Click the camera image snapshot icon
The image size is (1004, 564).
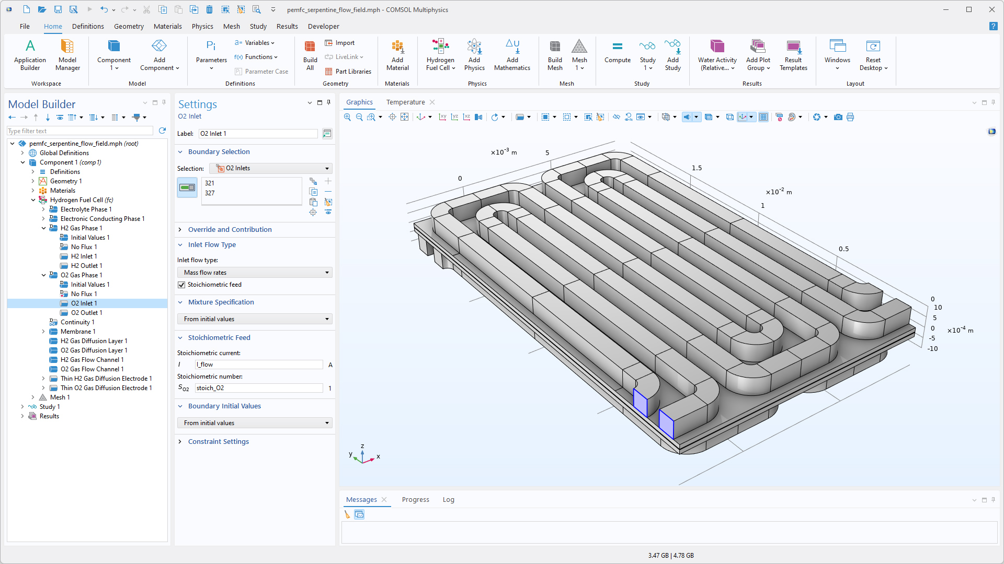pyautogui.click(x=838, y=117)
